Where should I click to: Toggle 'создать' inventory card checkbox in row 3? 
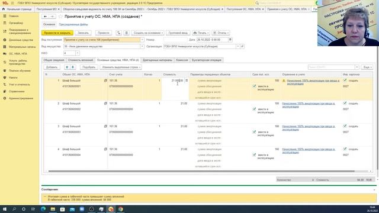(345, 126)
